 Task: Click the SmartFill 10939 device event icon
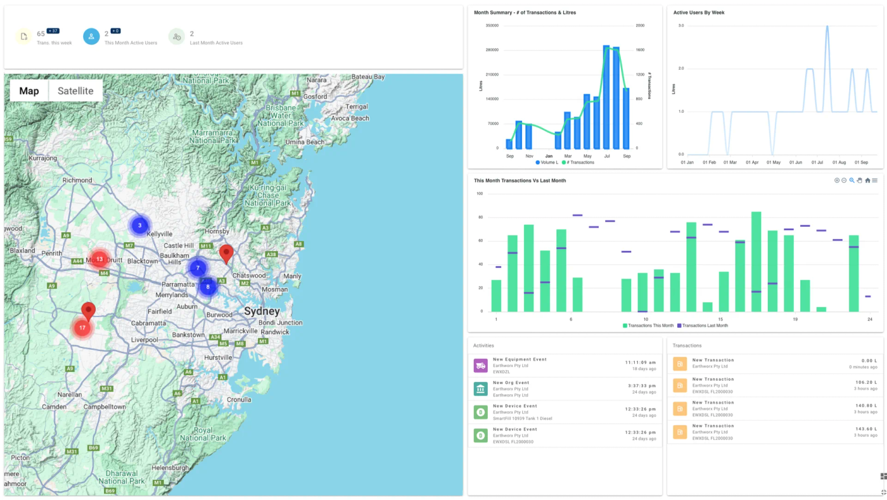point(481,413)
